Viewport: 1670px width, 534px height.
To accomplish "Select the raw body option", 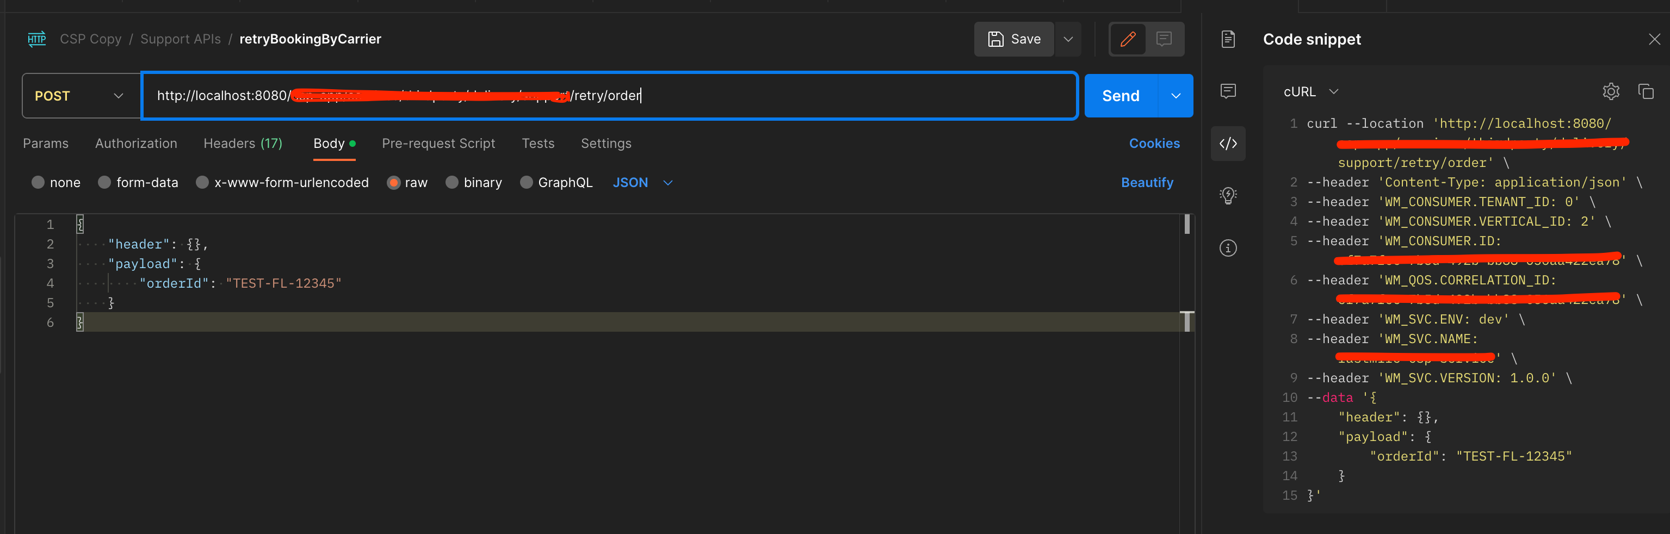I will pos(394,182).
